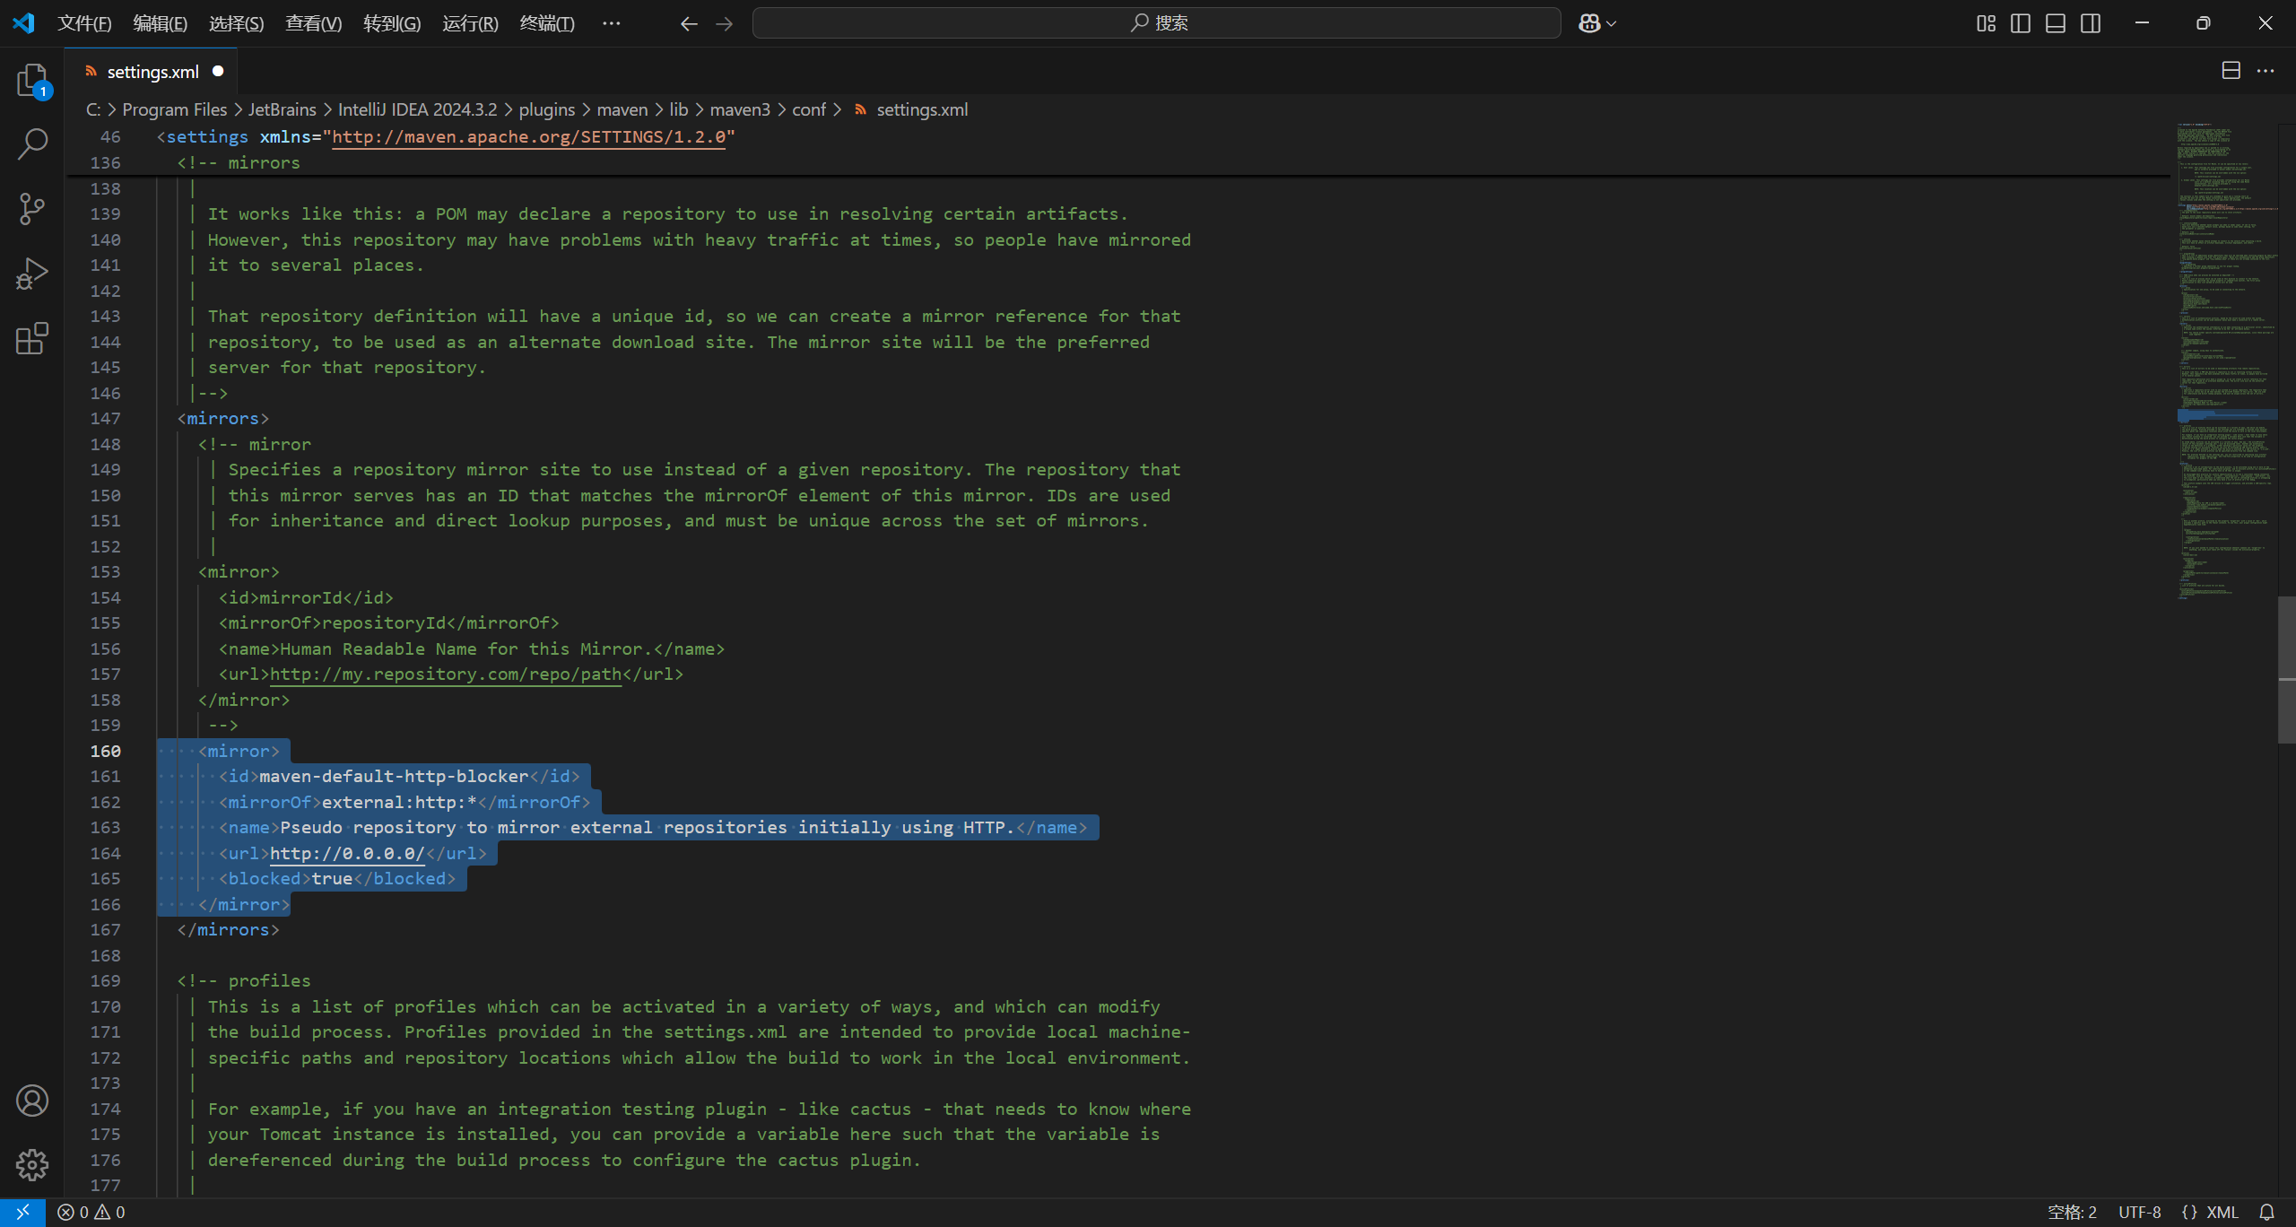Click line number 160

click(105, 752)
